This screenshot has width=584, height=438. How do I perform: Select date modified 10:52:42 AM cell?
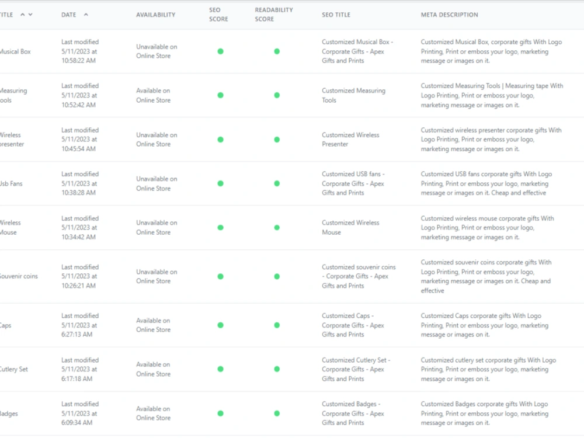point(80,95)
